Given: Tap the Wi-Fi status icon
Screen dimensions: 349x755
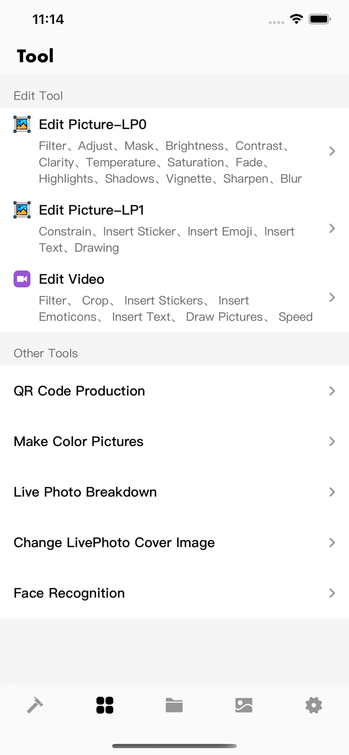Looking at the screenshot, I should pyautogui.click(x=297, y=19).
